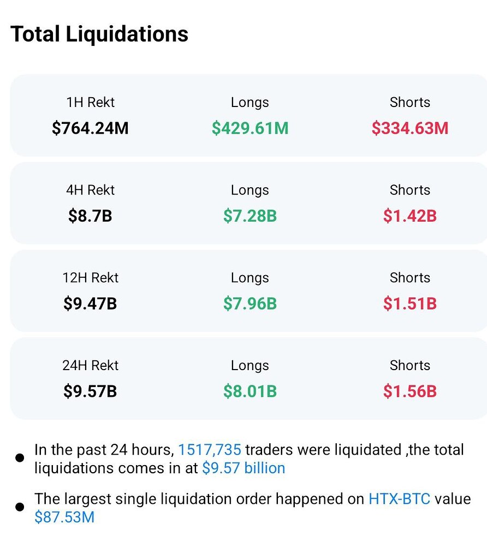Click the 1H Shorts value $334.63M
This screenshot has height=559, width=487.
(410, 128)
